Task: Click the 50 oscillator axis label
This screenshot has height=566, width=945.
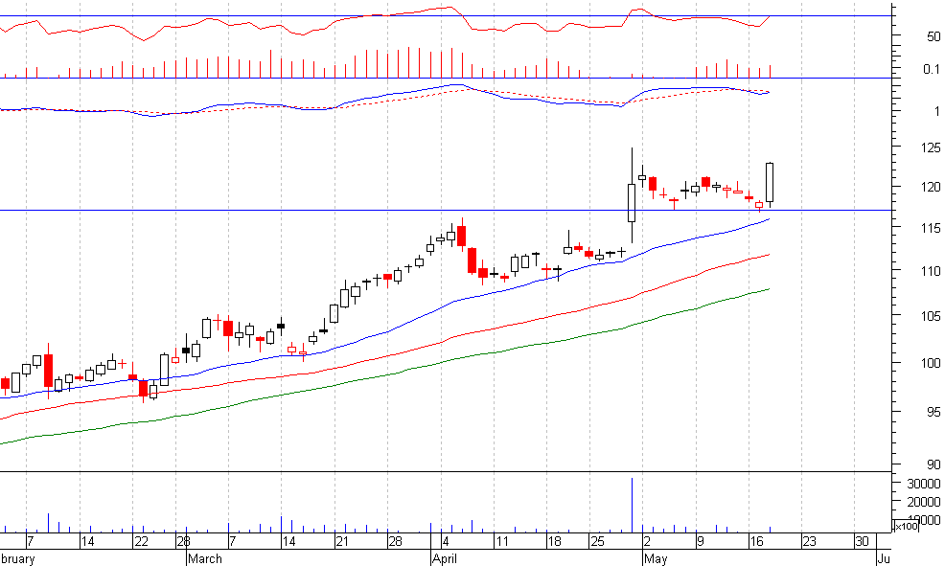Action: point(933,36)
